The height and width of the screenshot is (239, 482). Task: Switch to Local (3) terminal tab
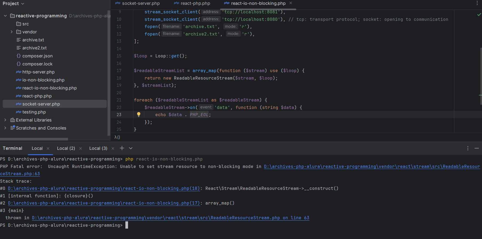[x=98, y=148]
